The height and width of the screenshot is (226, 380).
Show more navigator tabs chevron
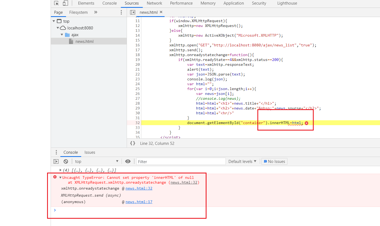pos(96,12)
